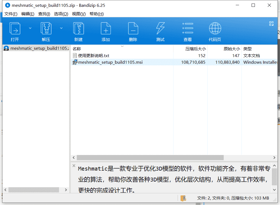Screen dimensions: 280x205
Task: Click the tree panel scroll right arrow
Action: (x=66, y=190)
